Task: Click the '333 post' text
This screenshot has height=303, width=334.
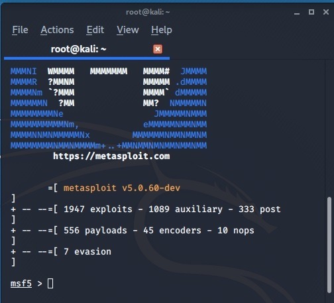Action: pyautogui.click(x=260, y=210)
